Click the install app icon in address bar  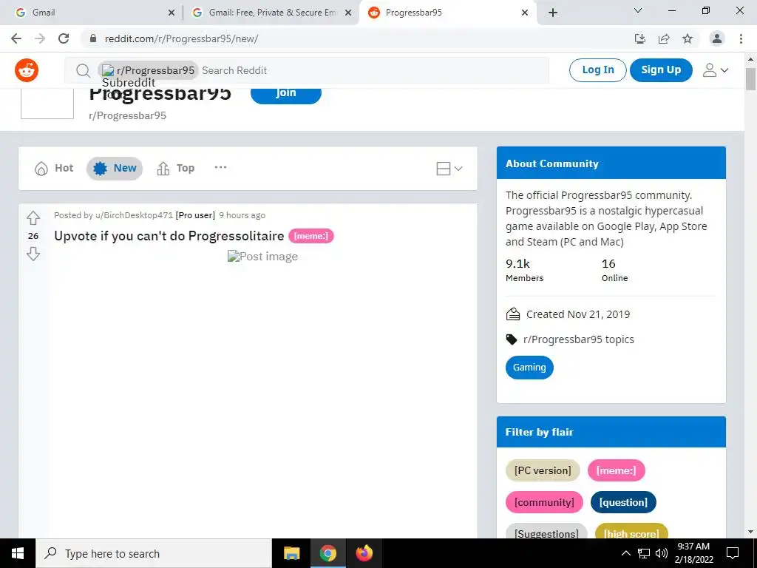point(640,38)
